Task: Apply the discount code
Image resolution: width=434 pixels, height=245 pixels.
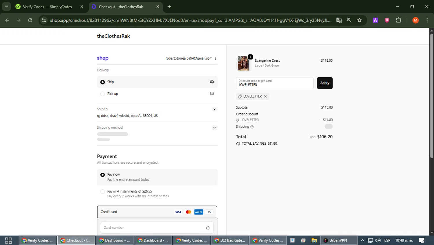Action: pos(325,83)
